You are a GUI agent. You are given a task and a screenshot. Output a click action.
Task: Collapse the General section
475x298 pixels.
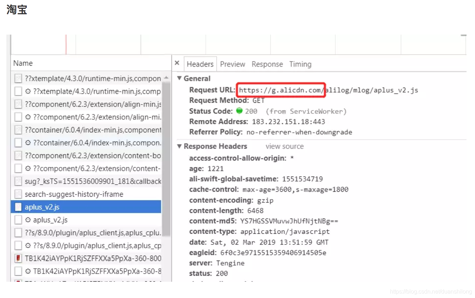[180, 78]
